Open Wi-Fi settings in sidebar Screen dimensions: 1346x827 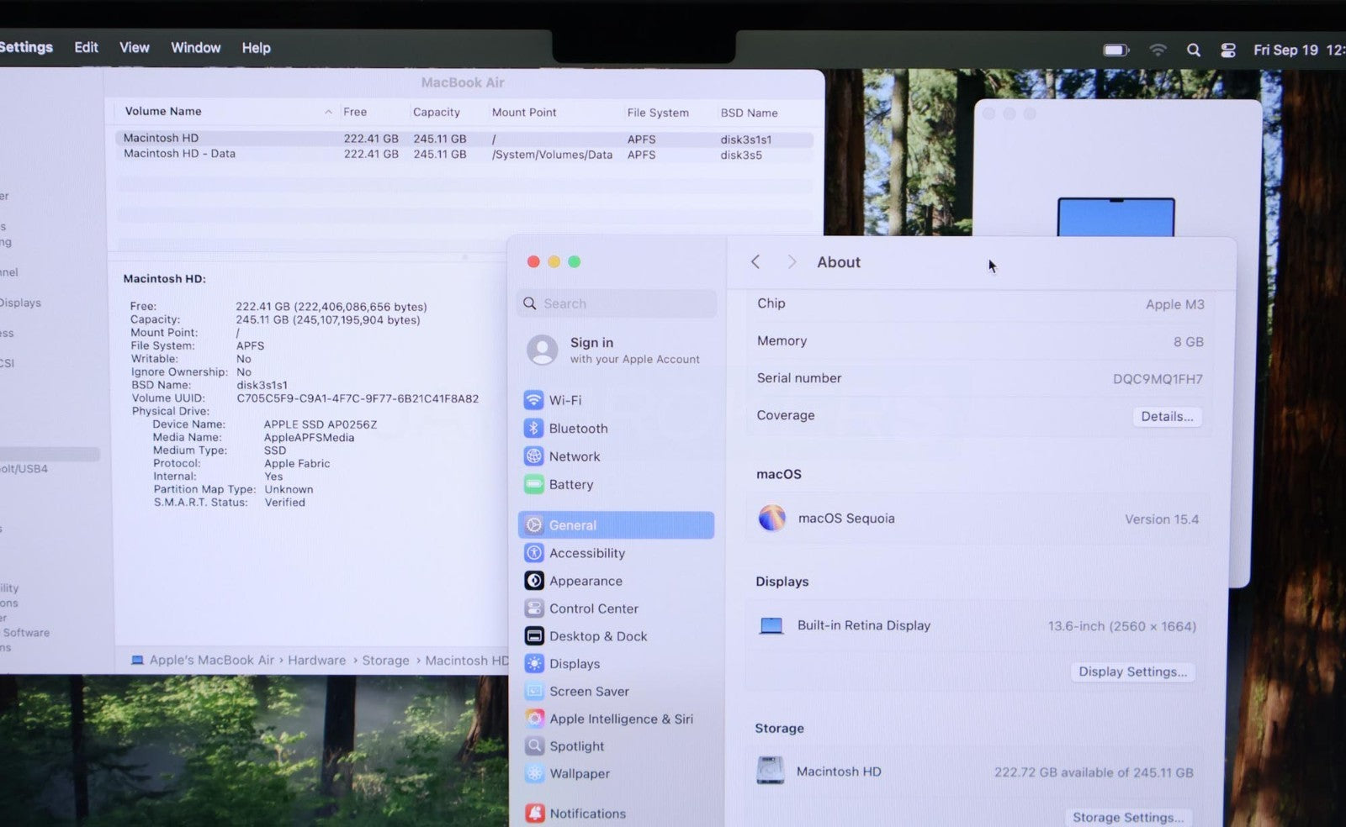pos(564,400)
